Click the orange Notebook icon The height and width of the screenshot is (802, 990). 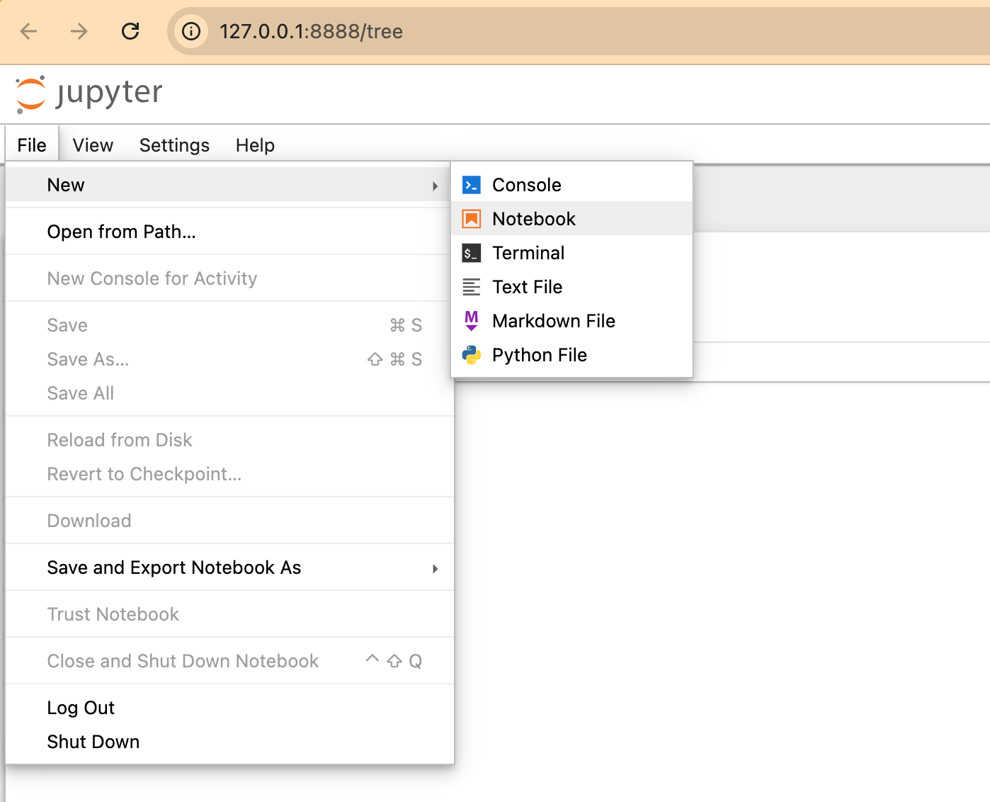point(471,219)
